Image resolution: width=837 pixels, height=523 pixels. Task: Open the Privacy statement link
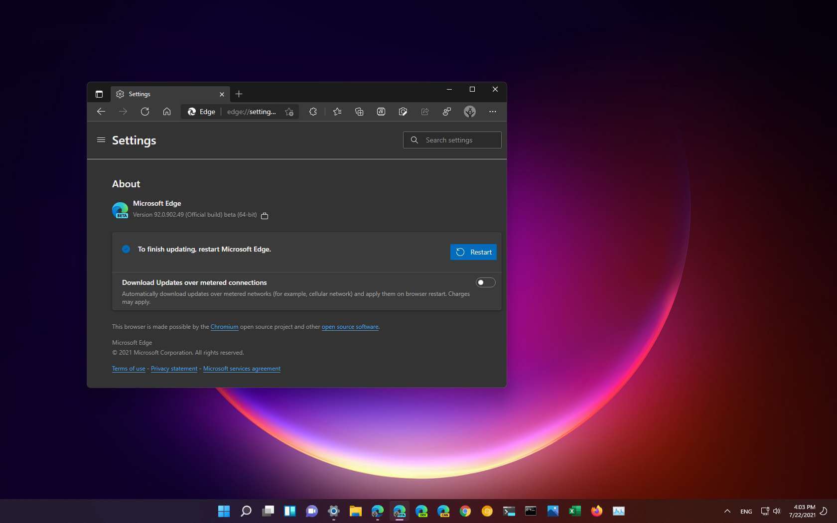174,369
